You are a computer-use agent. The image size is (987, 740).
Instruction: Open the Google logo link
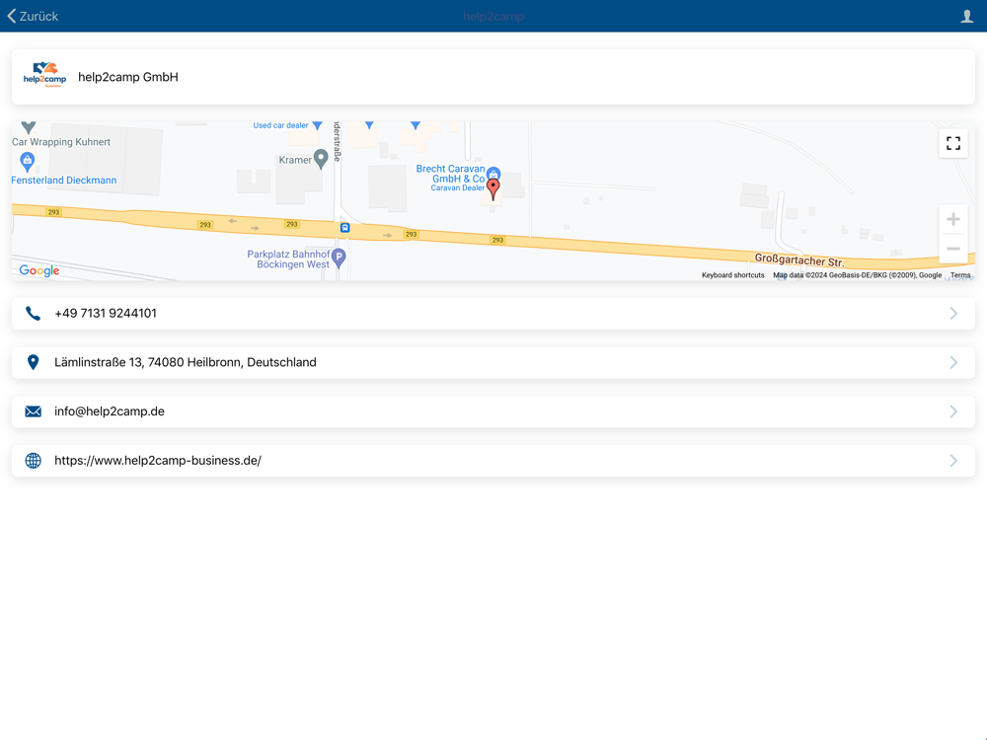(39, 270)
